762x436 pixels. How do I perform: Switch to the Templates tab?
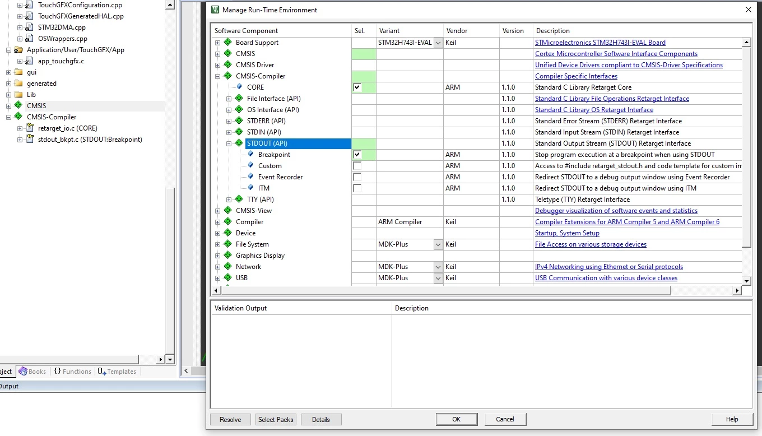coord(117,371)
